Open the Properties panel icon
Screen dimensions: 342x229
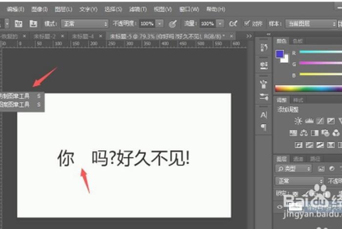coord(264,65)
